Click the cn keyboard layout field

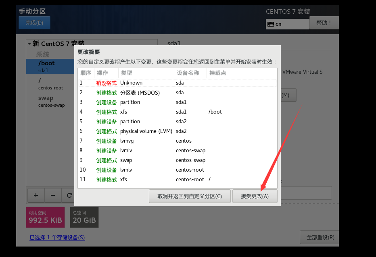click(288, 24)
